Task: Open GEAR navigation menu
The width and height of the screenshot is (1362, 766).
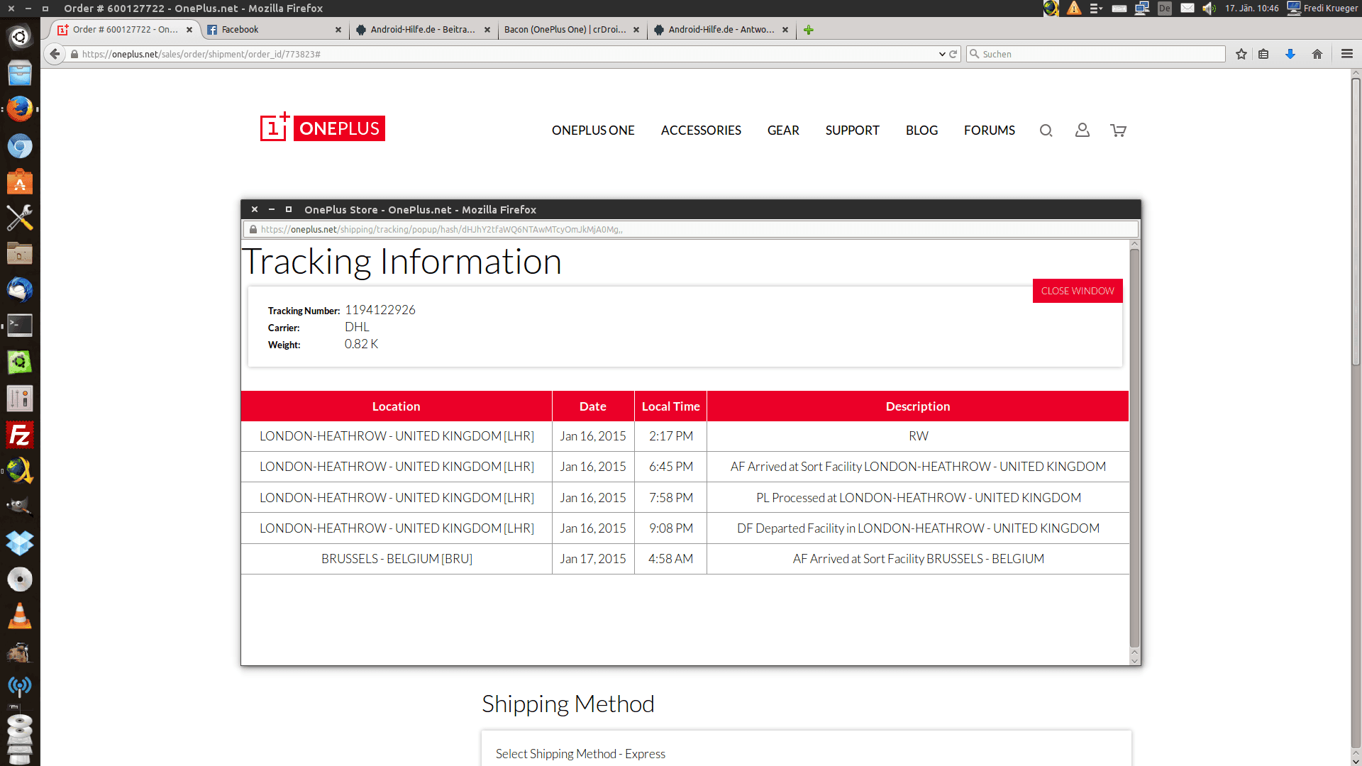Action: point(783,131)
